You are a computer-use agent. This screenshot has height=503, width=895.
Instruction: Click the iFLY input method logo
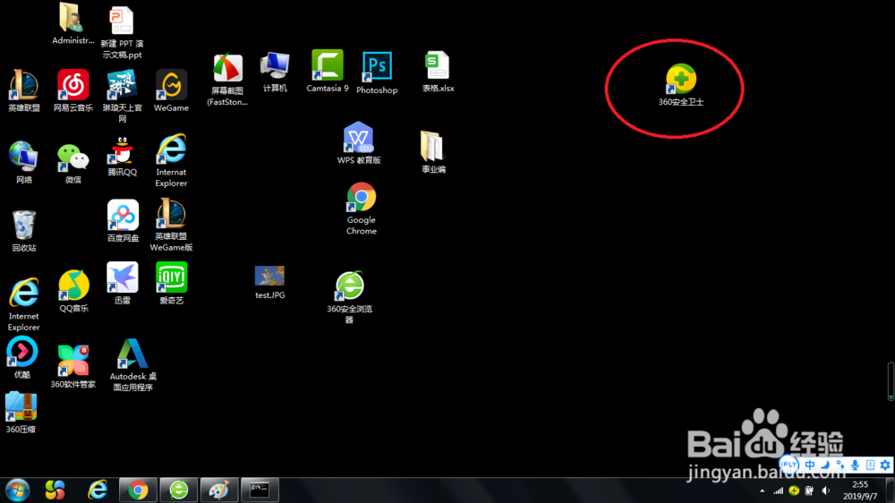(x=788, y=465)
